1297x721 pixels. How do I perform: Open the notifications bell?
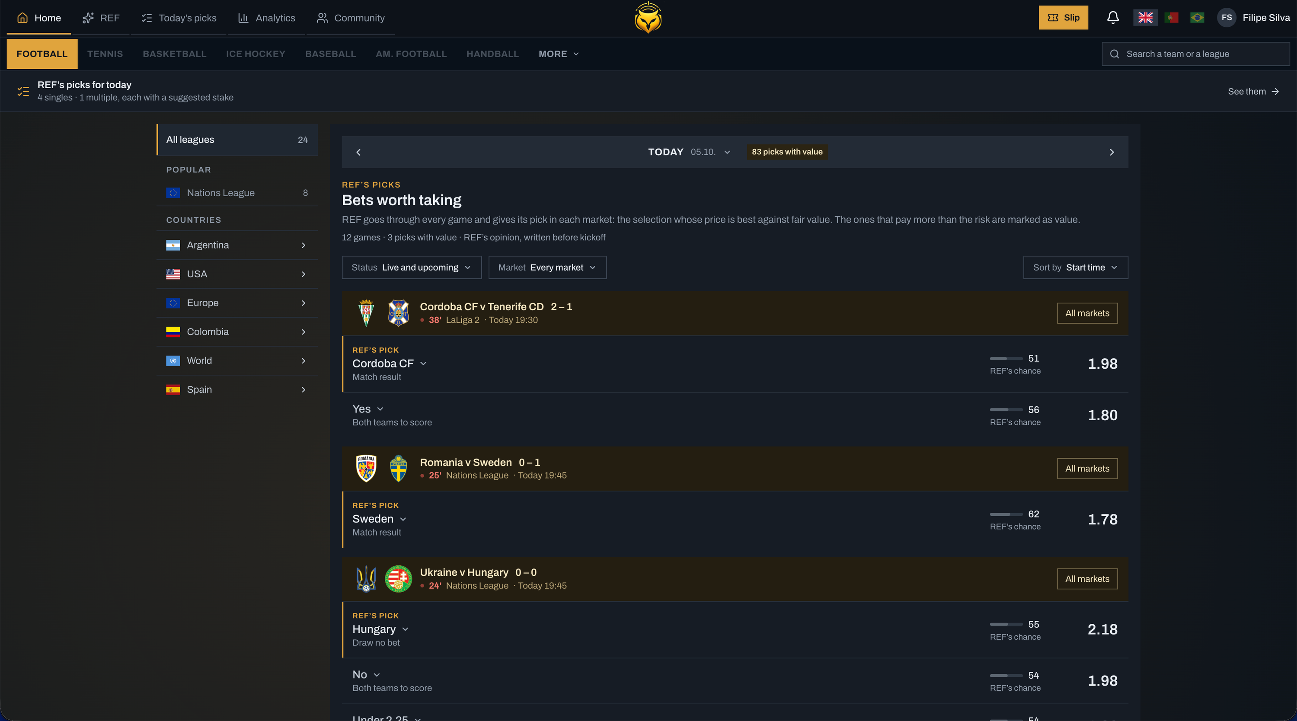(x=1113, y=18)
